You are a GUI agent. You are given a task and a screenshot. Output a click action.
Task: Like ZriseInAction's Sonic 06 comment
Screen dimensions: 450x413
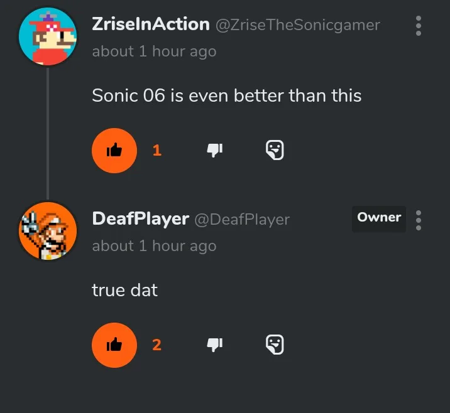tap(114, 151)
